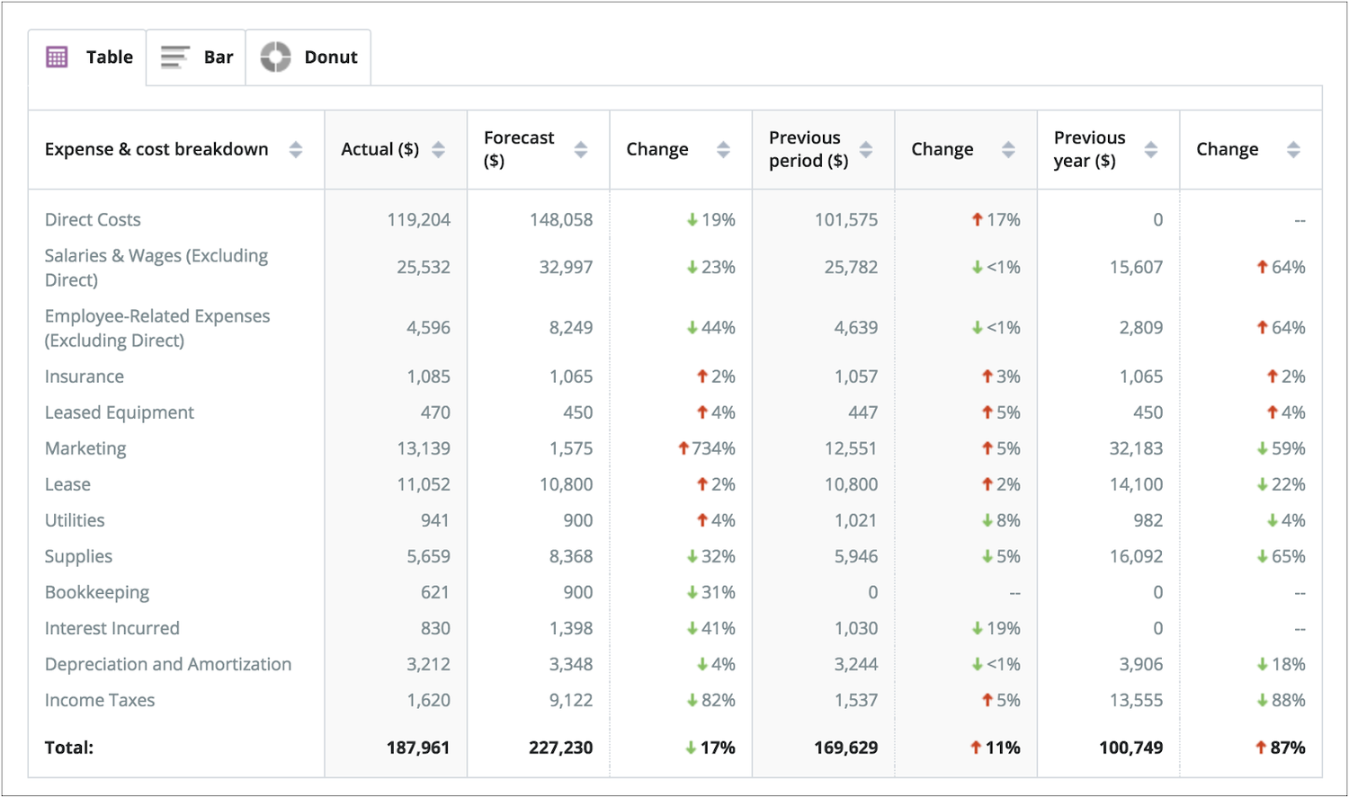The height and width of the screenshot is (797, 1349).
Task: Click the calculator icon on the Table tab
Action: point(58,57)
